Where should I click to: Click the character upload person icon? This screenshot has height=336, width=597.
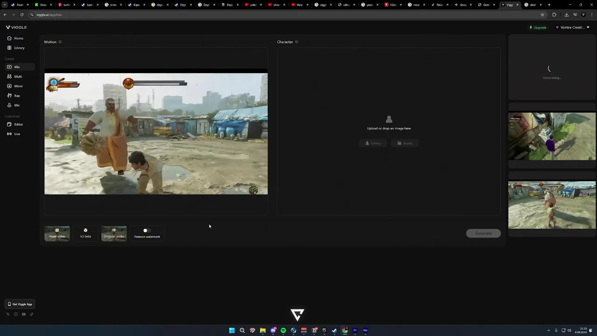pos(389,119)
